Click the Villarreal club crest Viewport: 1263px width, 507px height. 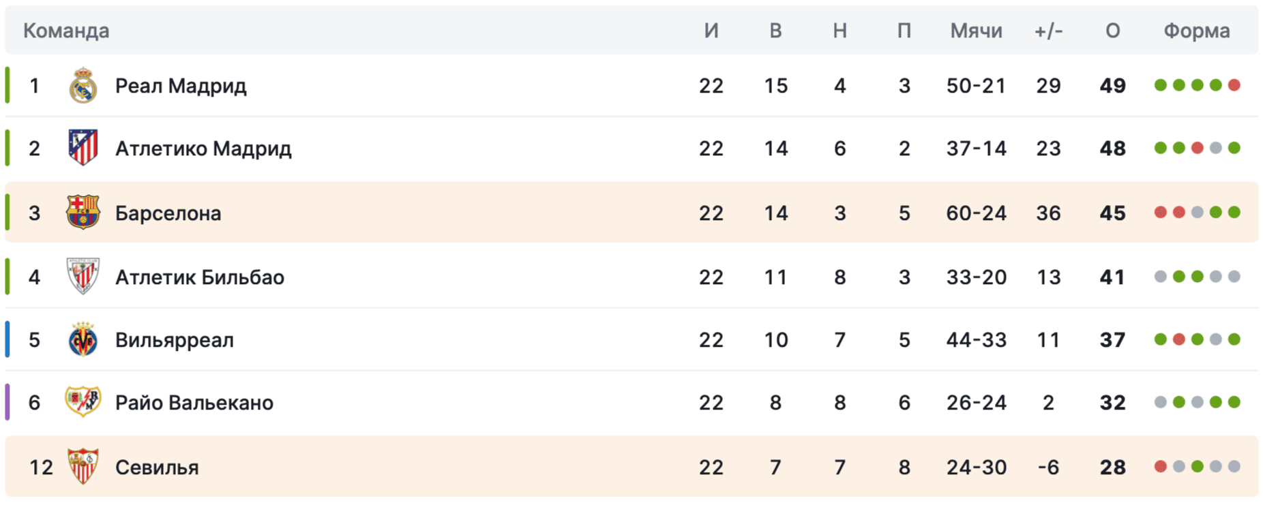point(83,339)
